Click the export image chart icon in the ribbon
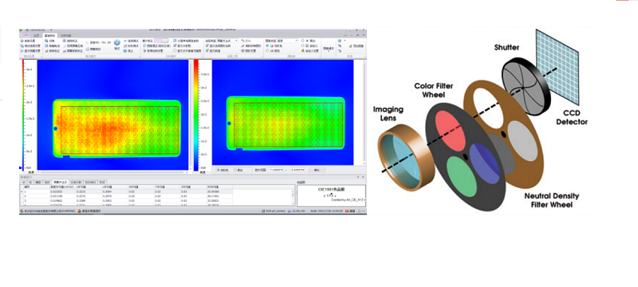 pyautogui.click(x=351, y=46)
